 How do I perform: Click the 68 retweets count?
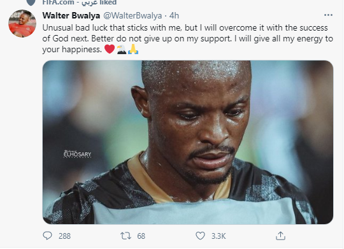(x=141, y=236)
